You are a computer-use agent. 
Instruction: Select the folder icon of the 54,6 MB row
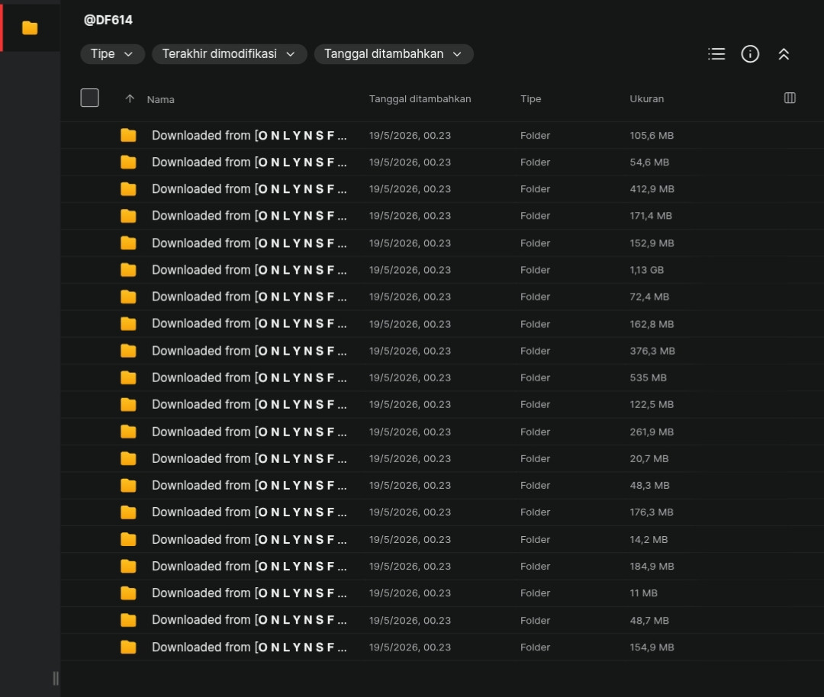pyautogui.click(x=128, y=162)
